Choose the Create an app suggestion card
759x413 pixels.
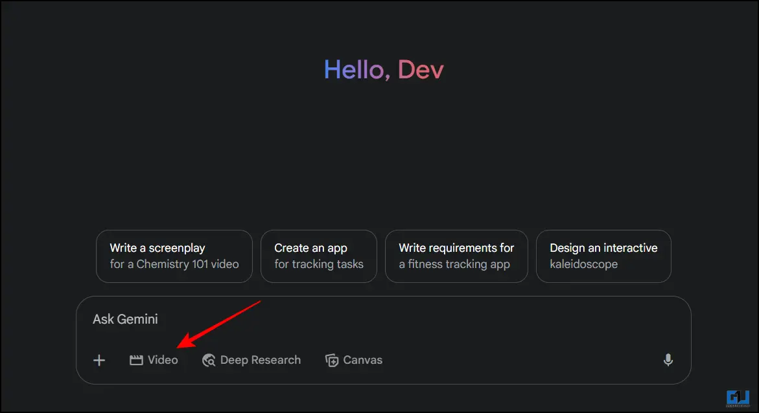pyautogui.click(x=318, y=256)
